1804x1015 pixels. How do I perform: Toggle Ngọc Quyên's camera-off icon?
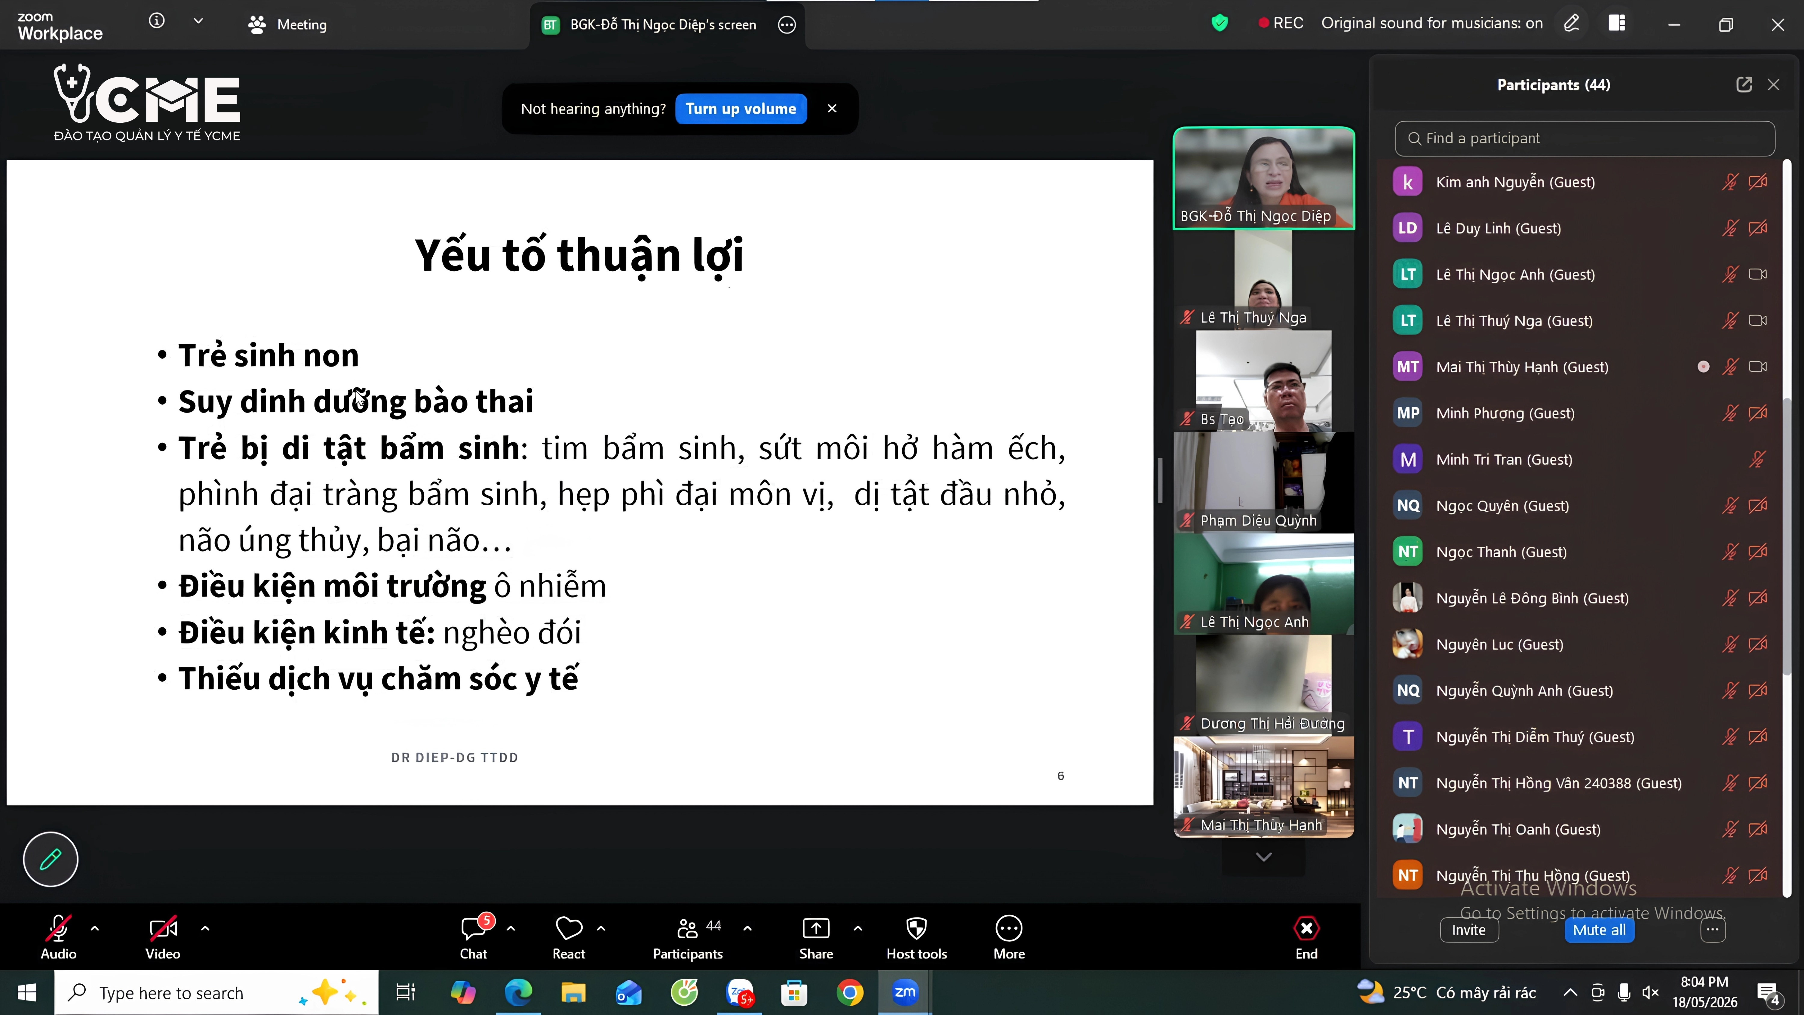[1758, 506]
